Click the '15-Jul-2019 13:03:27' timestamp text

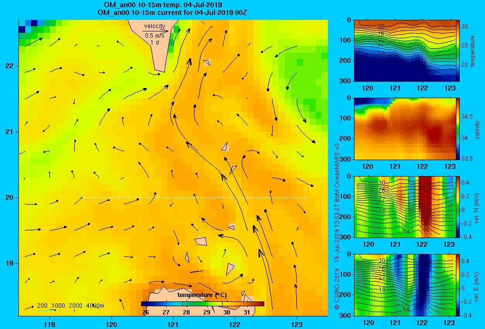[x=337, y=234]
